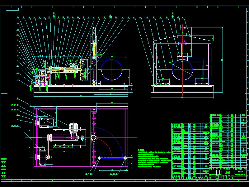Select the peaked roof cover in the side view
Screen dimensions: 249x187
[x=182, y=39]
